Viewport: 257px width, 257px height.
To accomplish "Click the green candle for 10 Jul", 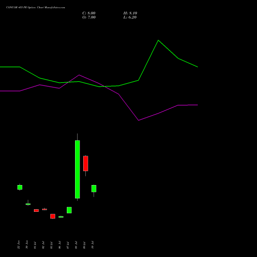I will 94,189.
